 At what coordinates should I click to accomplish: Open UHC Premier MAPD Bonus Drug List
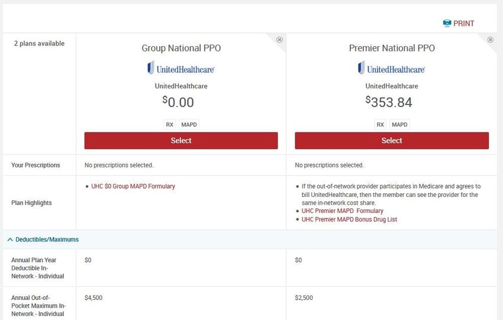tap(349, 219)
